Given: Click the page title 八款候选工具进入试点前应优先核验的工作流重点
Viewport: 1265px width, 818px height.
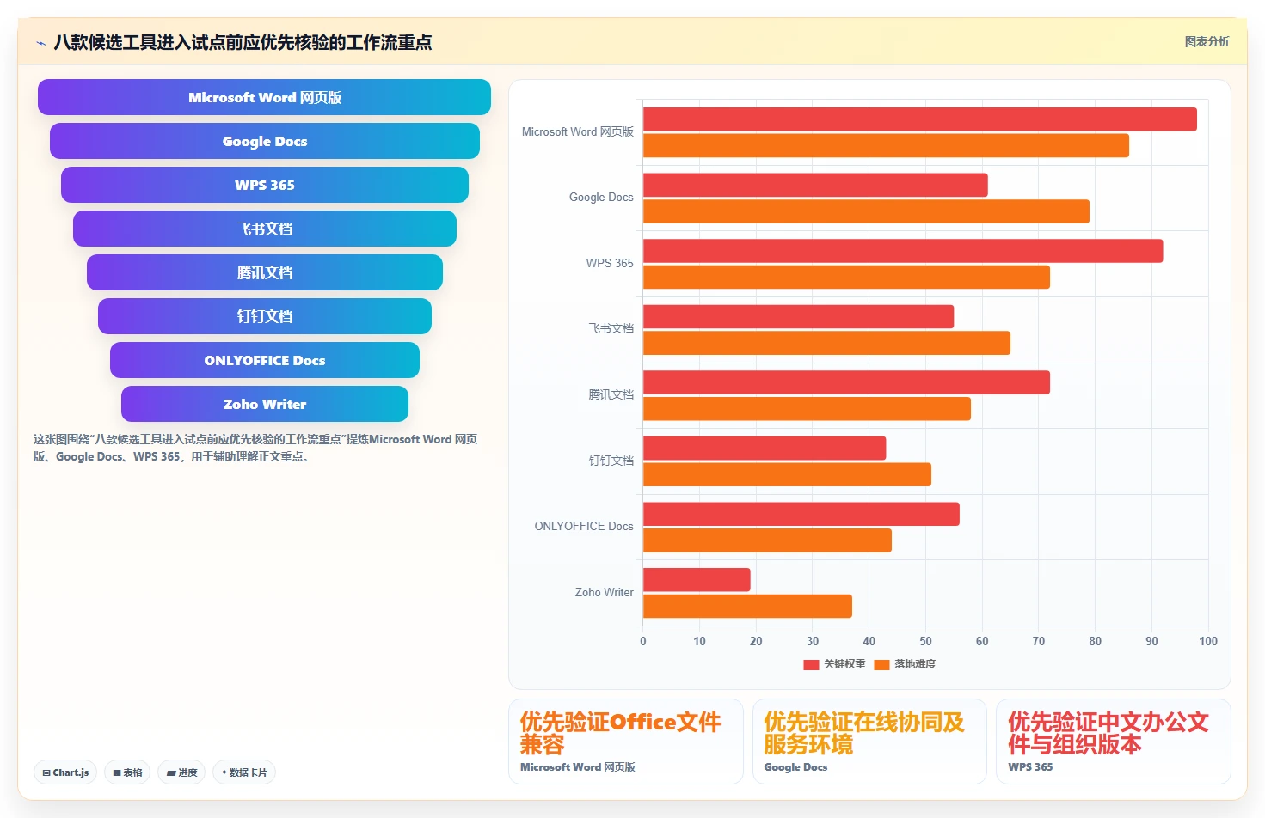Looking at the screenshot, I should click(243, 42).
